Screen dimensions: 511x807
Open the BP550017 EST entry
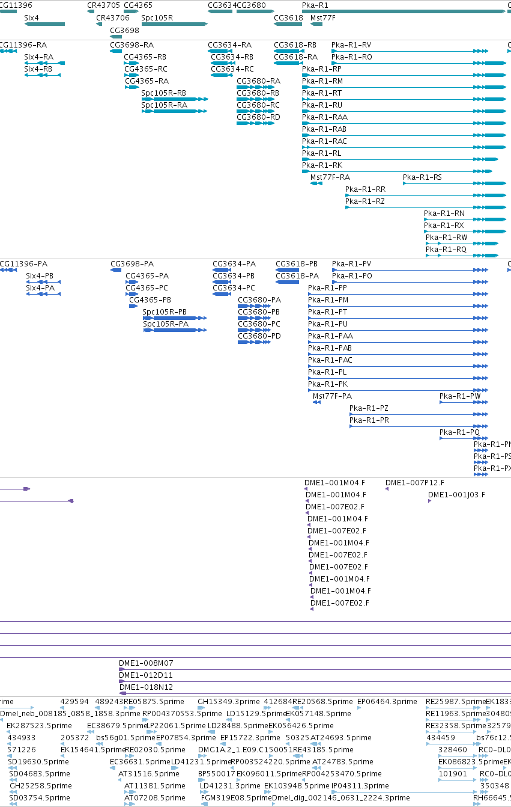tap(217, 774)
